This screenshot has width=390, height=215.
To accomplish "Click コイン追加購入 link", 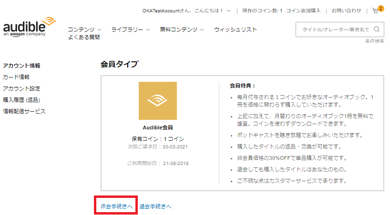I will tap(303, 10).
